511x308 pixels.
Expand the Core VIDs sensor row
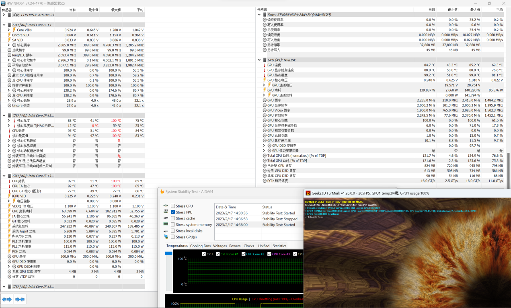coord(9,30)
